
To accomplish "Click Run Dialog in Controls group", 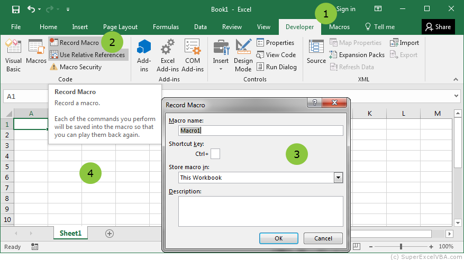I will coord(277,67).
